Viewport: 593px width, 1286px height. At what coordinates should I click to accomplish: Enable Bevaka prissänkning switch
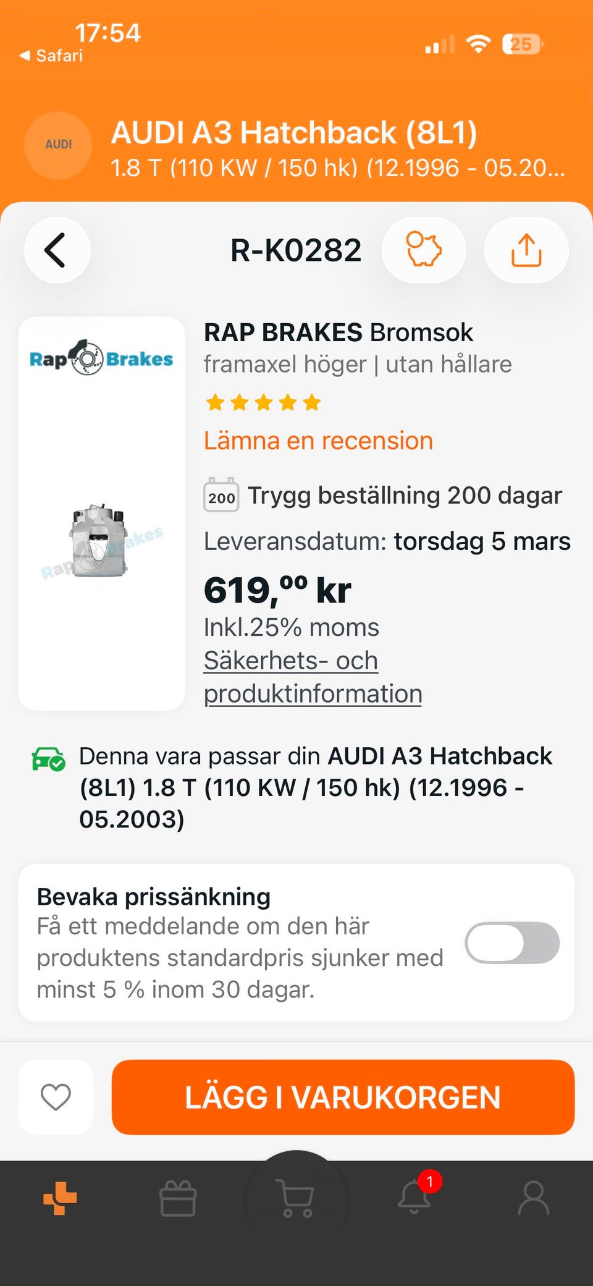click(512, 943)
